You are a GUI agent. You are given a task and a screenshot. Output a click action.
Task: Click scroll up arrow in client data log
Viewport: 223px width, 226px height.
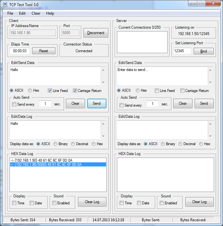click(103, 124)
